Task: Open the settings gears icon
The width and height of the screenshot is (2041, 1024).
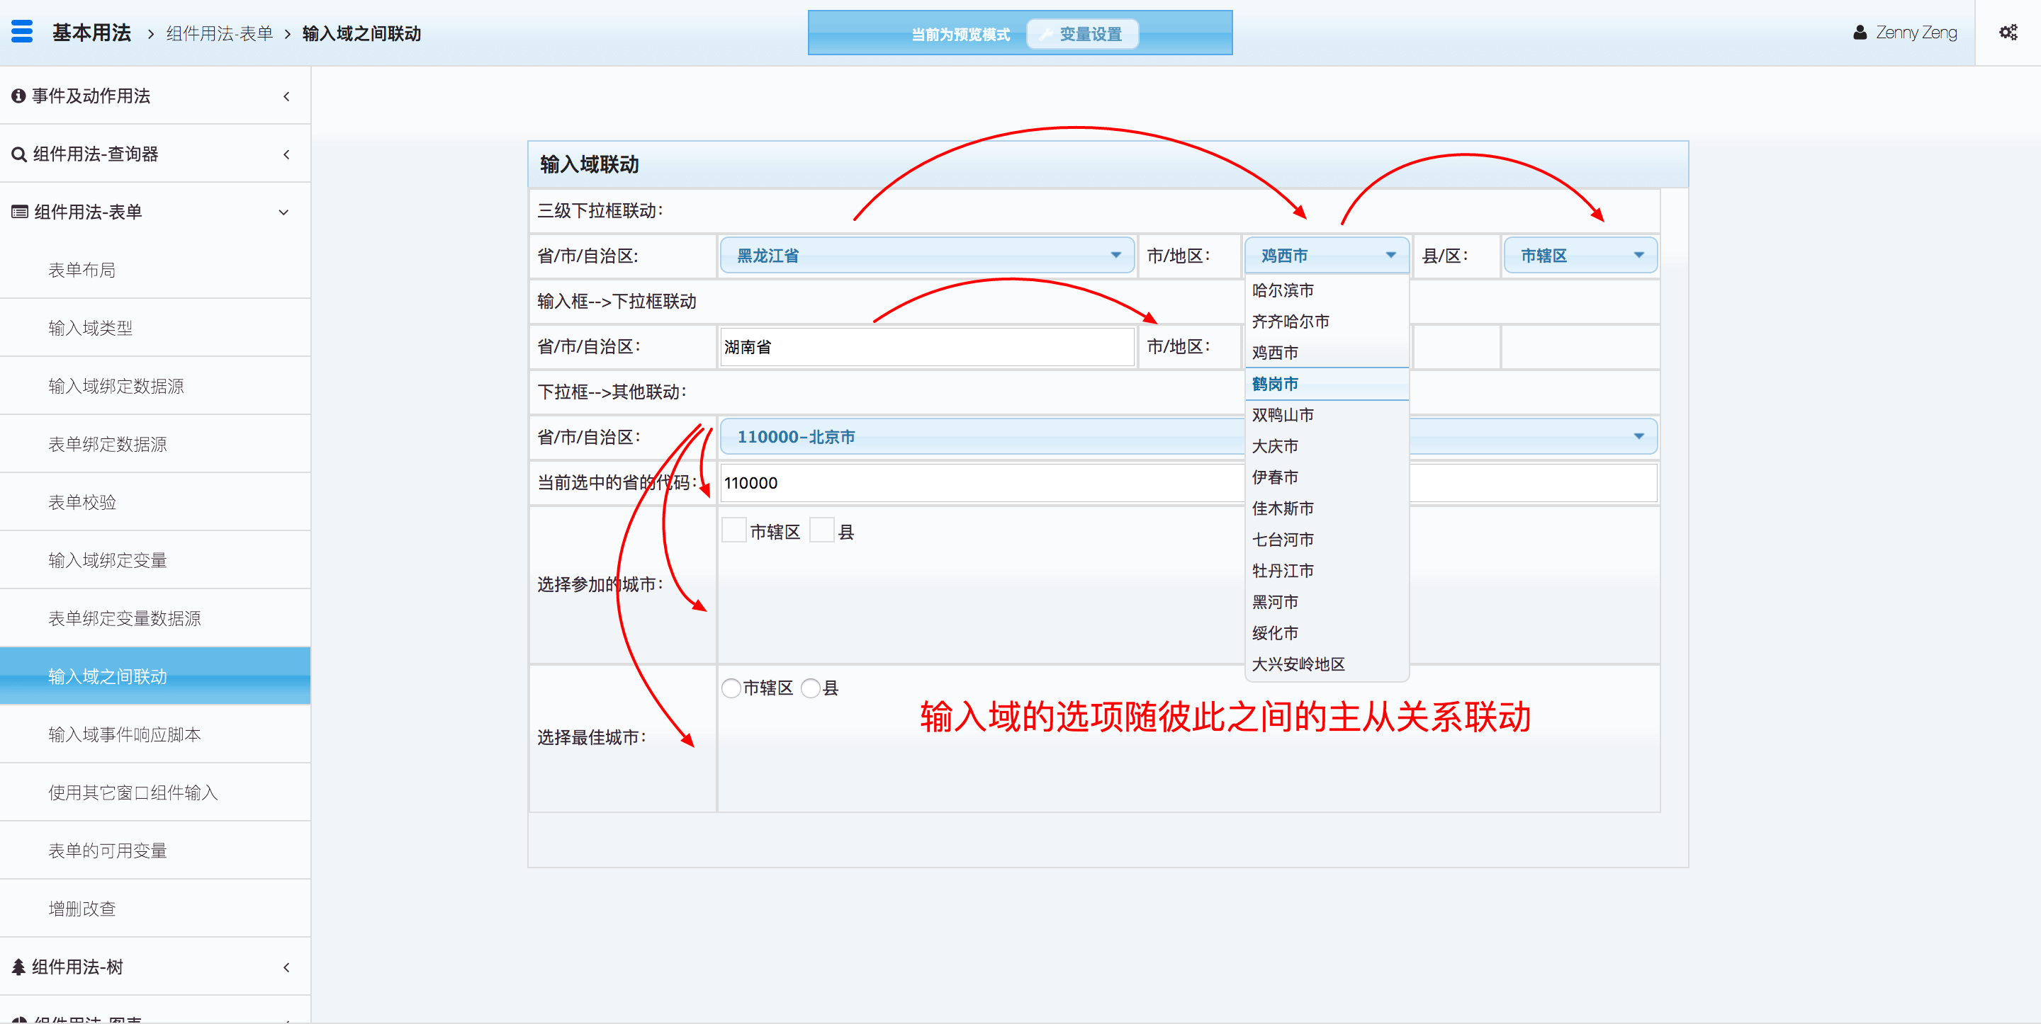Action: pos(2008,33)
